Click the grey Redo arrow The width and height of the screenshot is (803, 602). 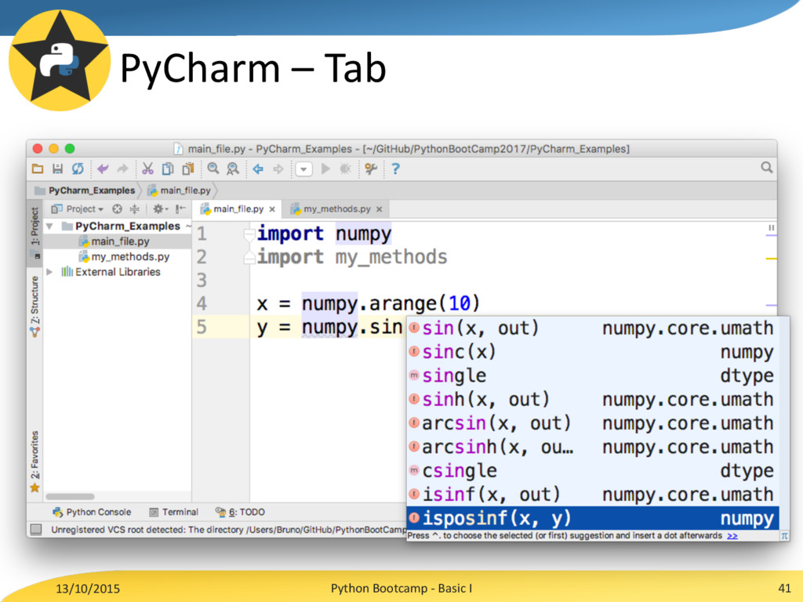click(x=122, y=169)
